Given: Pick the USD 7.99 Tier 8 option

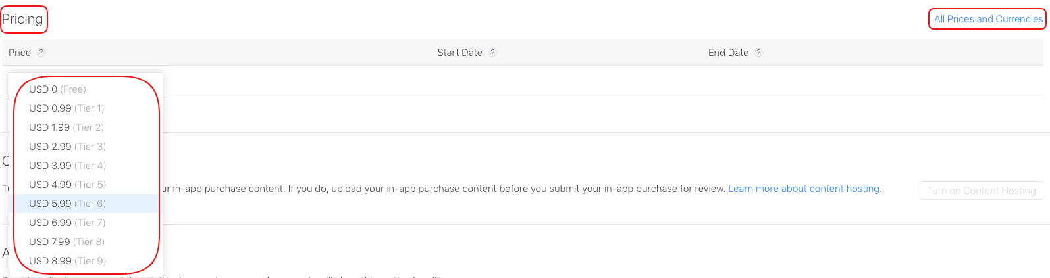Looking at the screenshot, I should [66, 242].
